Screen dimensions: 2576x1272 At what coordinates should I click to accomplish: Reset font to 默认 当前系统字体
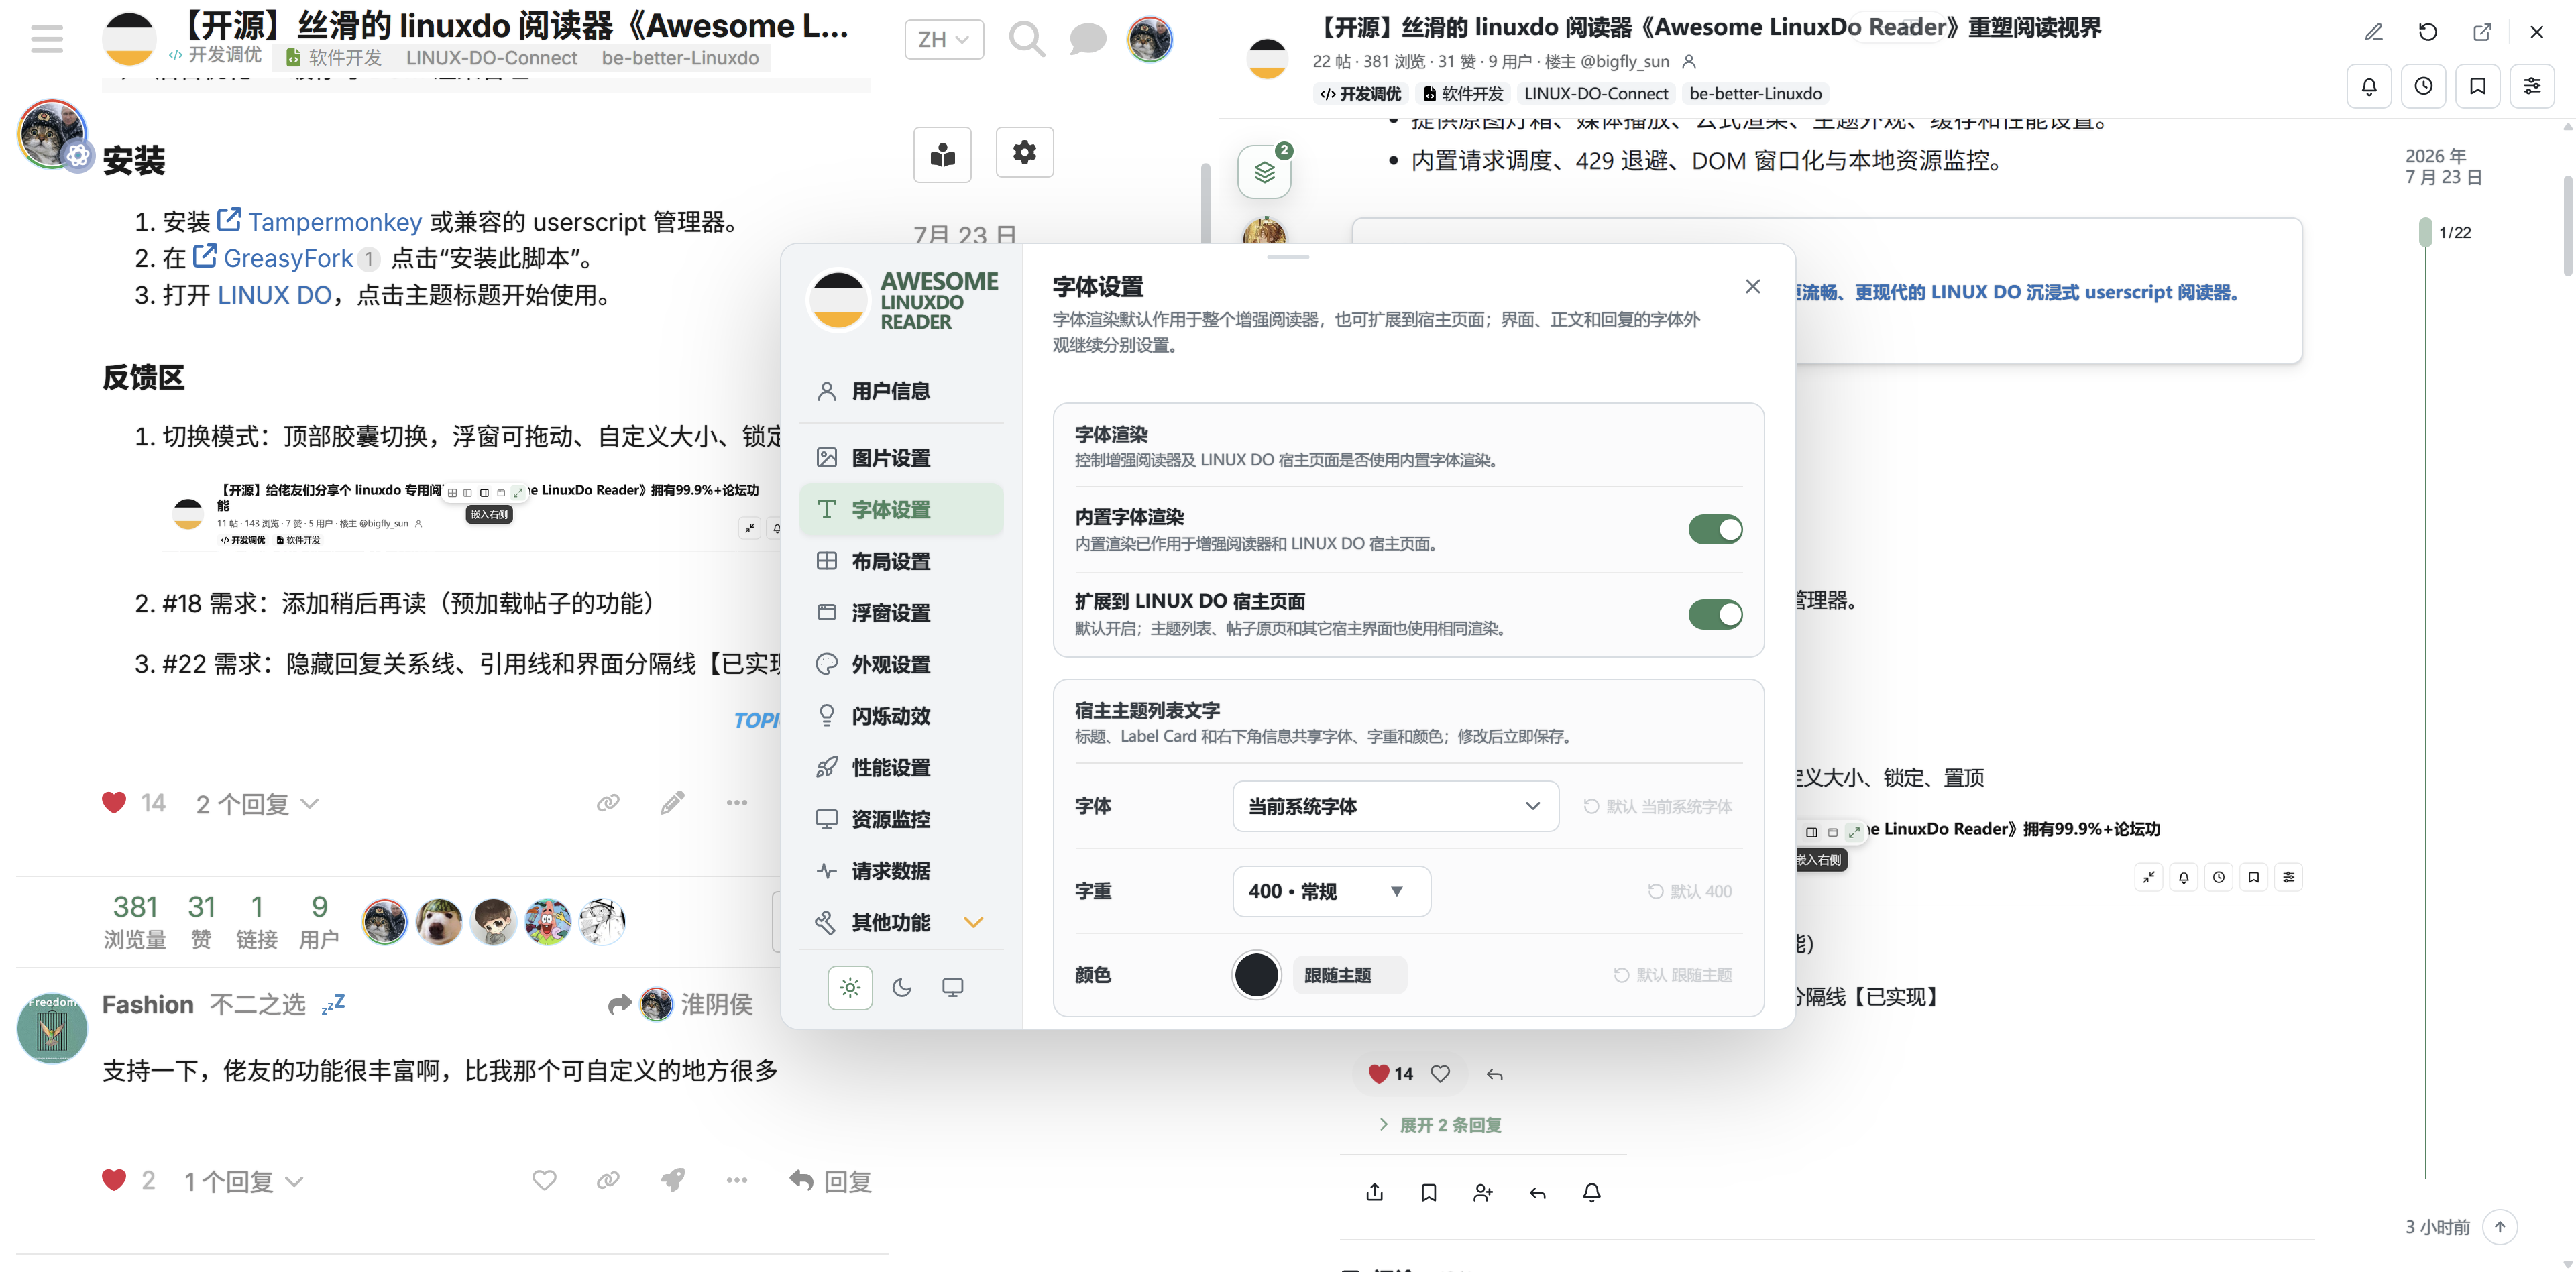pyautogui.click(x=1658, y=806)
